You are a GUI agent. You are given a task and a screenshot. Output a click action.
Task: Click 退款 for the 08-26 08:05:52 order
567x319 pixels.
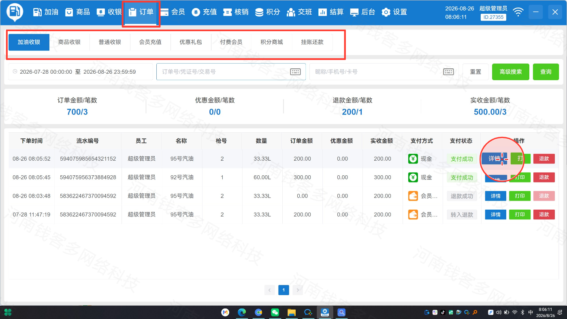[544, 159]
